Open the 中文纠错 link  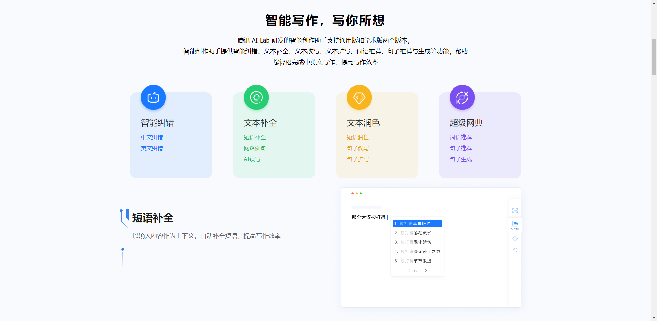[152, 137]
